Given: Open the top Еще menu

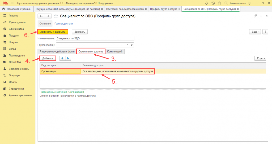Looking at the screenshot, I should (x=255, y=32).
